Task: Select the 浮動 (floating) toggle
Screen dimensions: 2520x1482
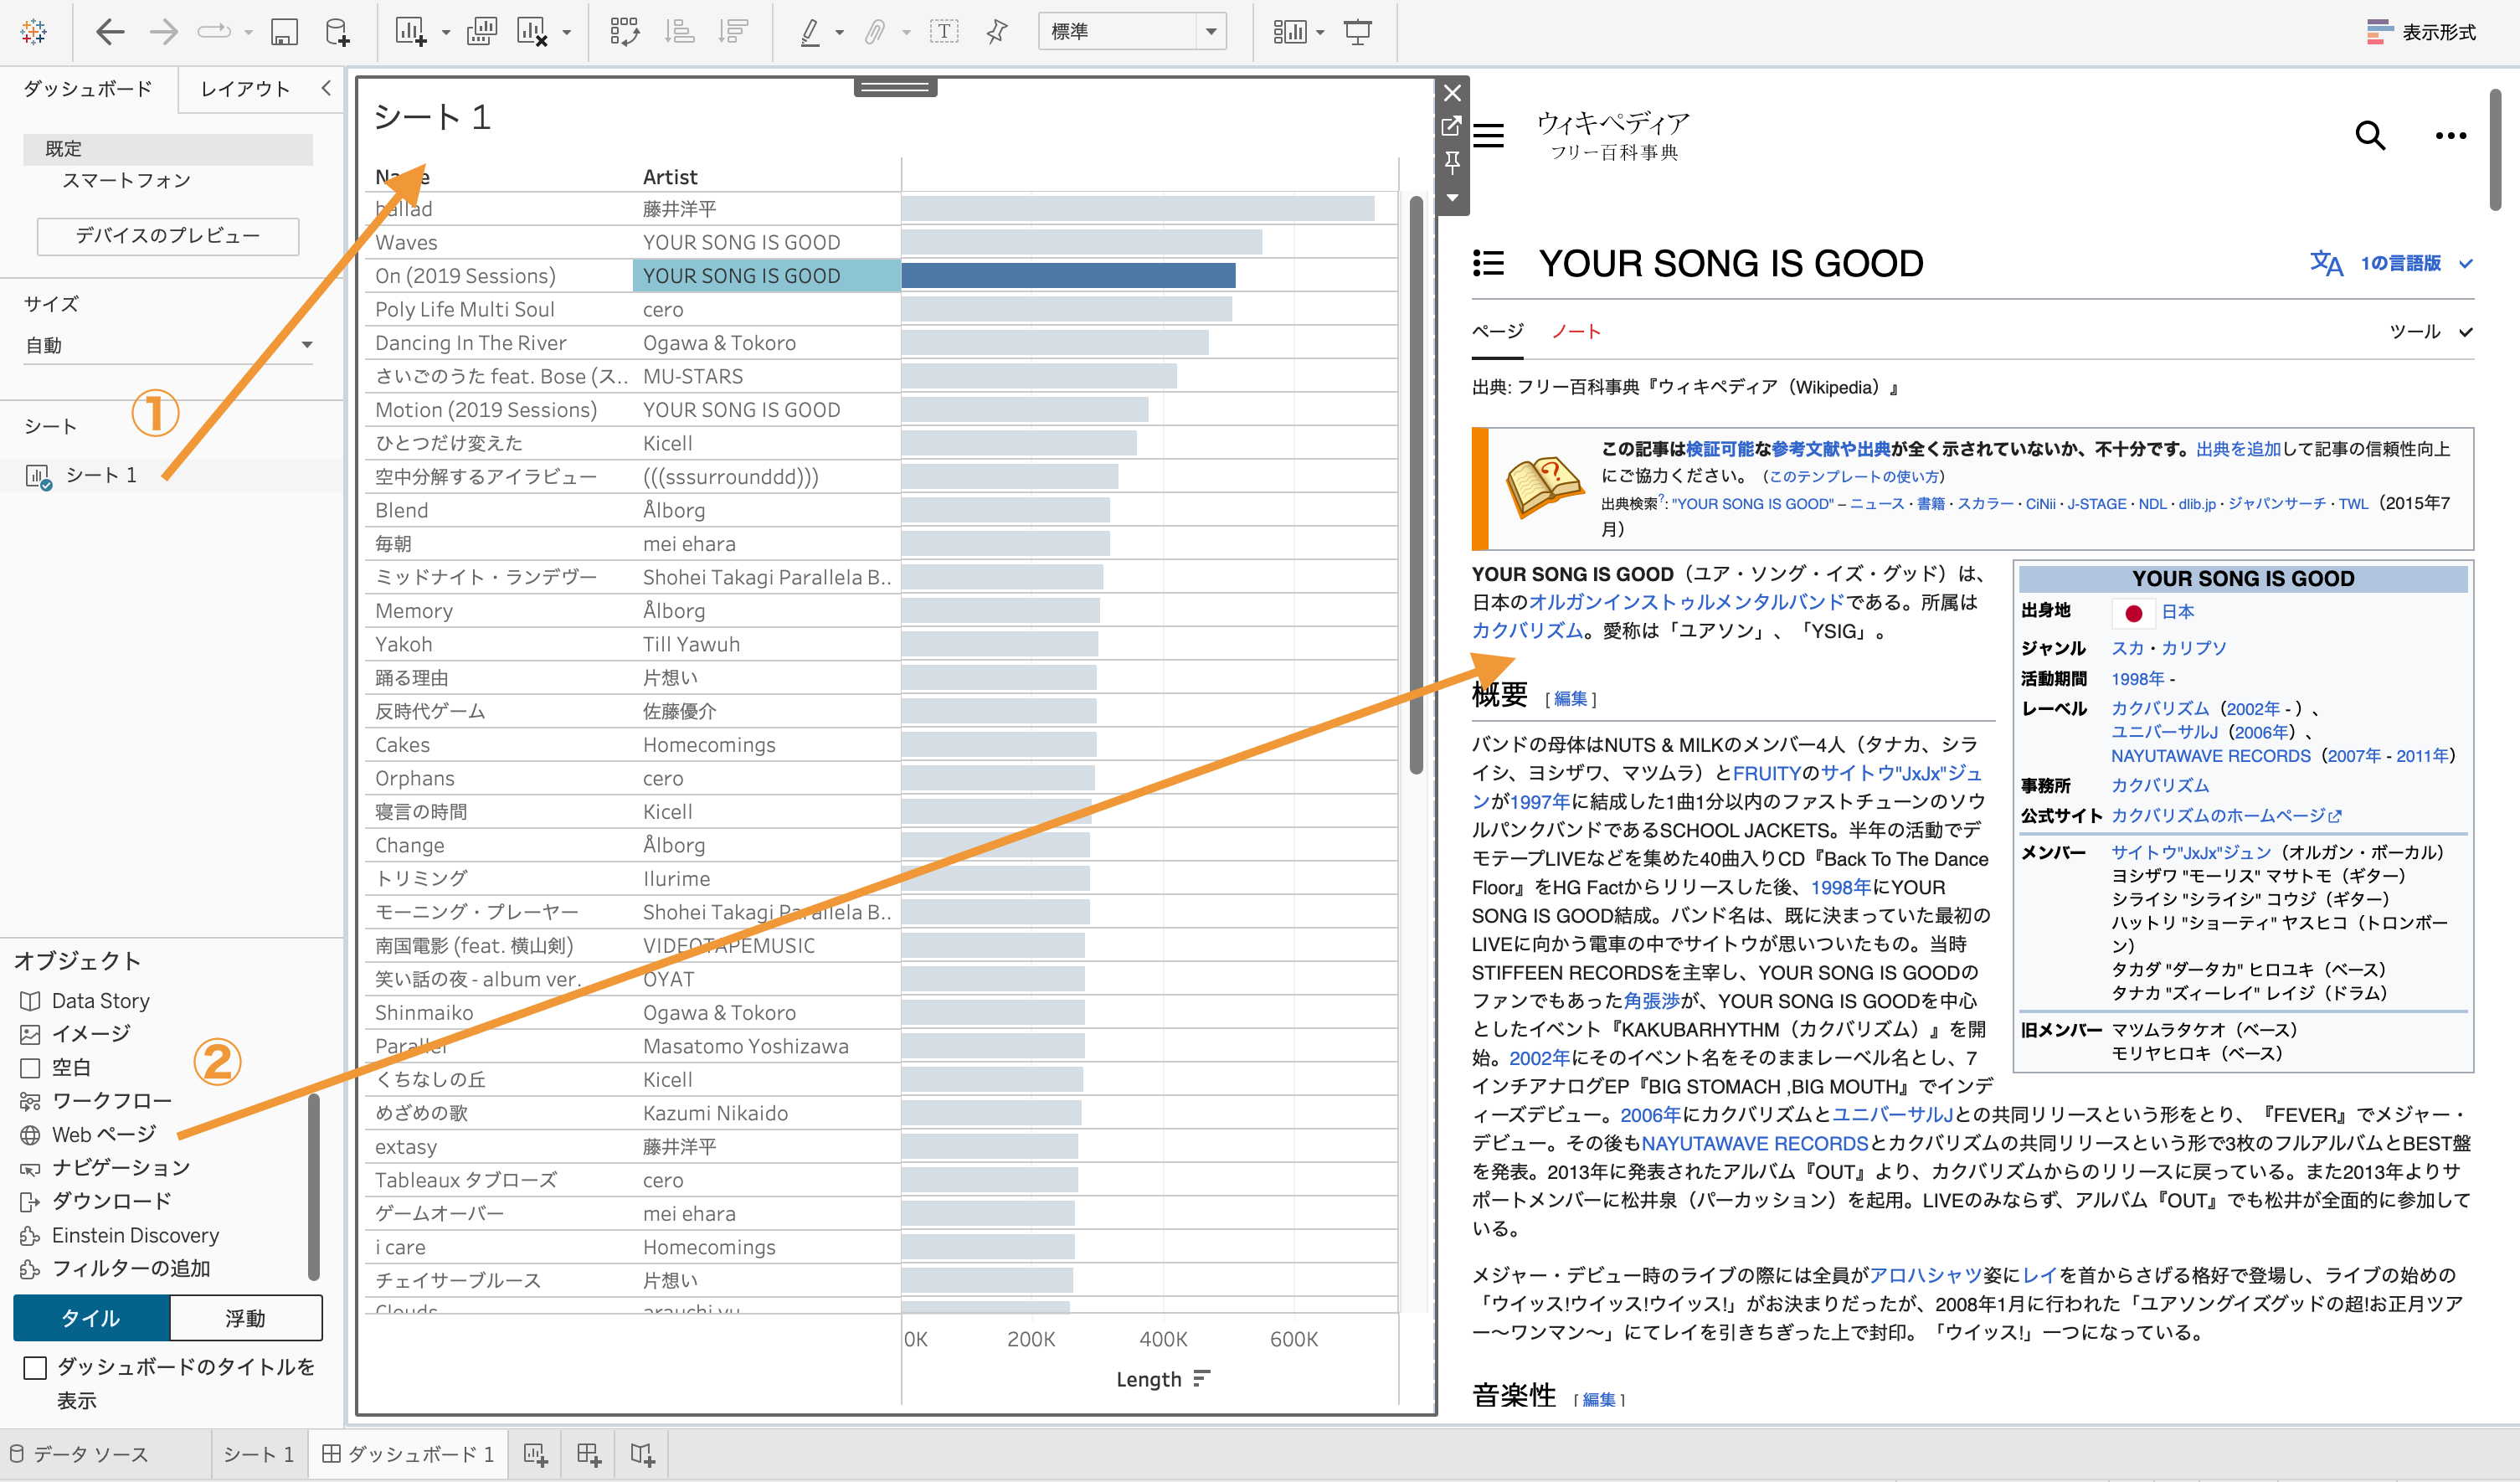Action: [245, 1318]
